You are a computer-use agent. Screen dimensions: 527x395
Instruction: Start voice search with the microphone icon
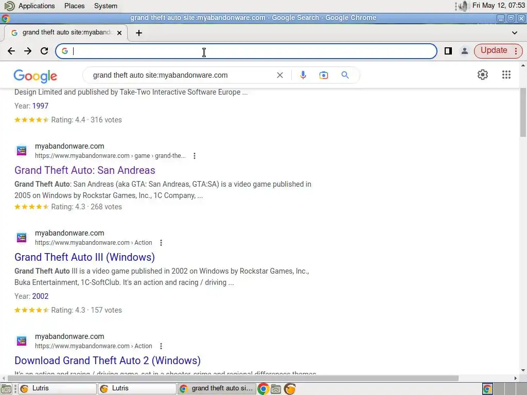click(303, 75)
